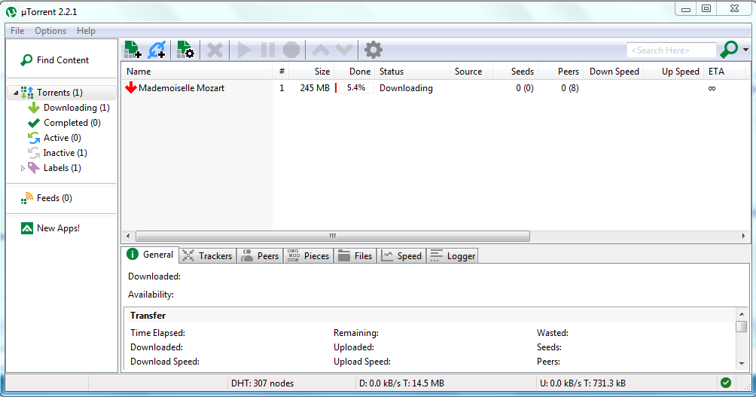Click Move Down Queue arrow icon
The height and width of the screenshot is (397, 756).
[344, 50]
